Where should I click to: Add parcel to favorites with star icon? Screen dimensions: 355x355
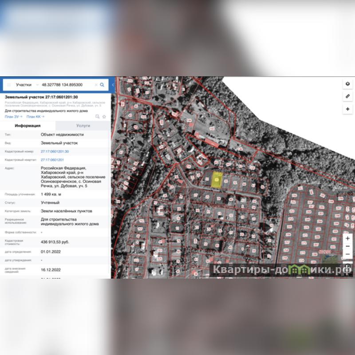pos(104,117)
